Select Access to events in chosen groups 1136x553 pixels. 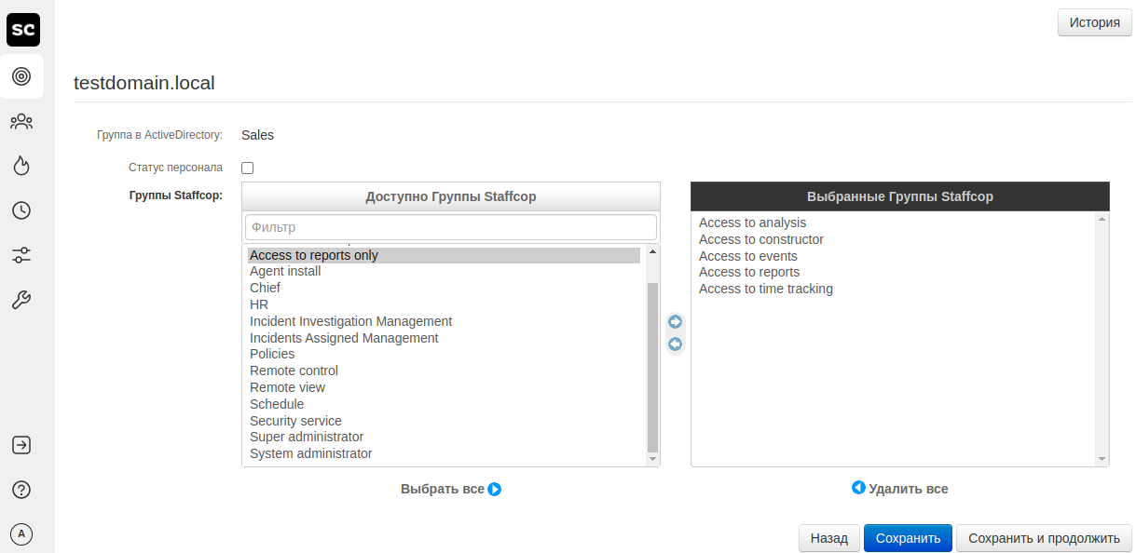(x=748, y=256)
